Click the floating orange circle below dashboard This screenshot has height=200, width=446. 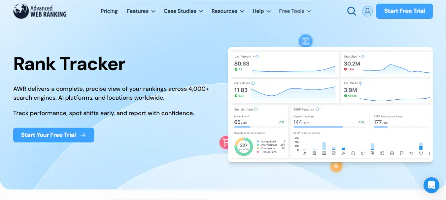[336, 167]
